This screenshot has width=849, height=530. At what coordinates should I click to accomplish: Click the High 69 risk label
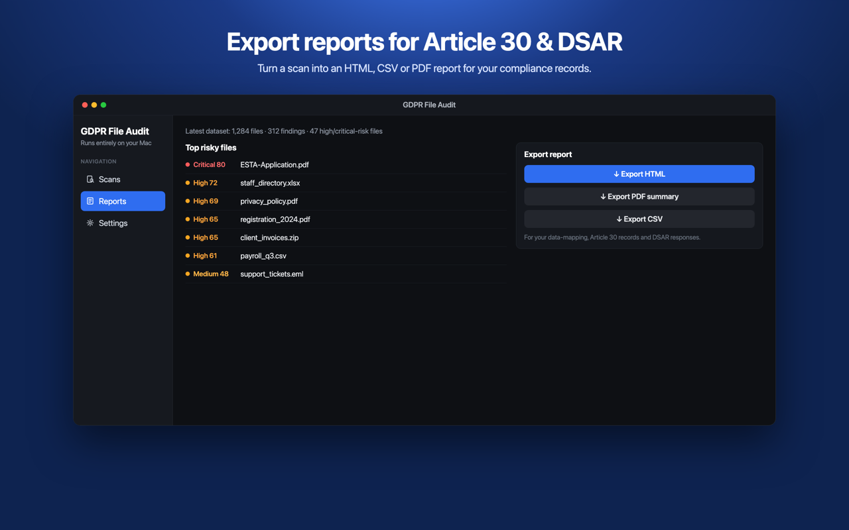click(x=206, y=201)
